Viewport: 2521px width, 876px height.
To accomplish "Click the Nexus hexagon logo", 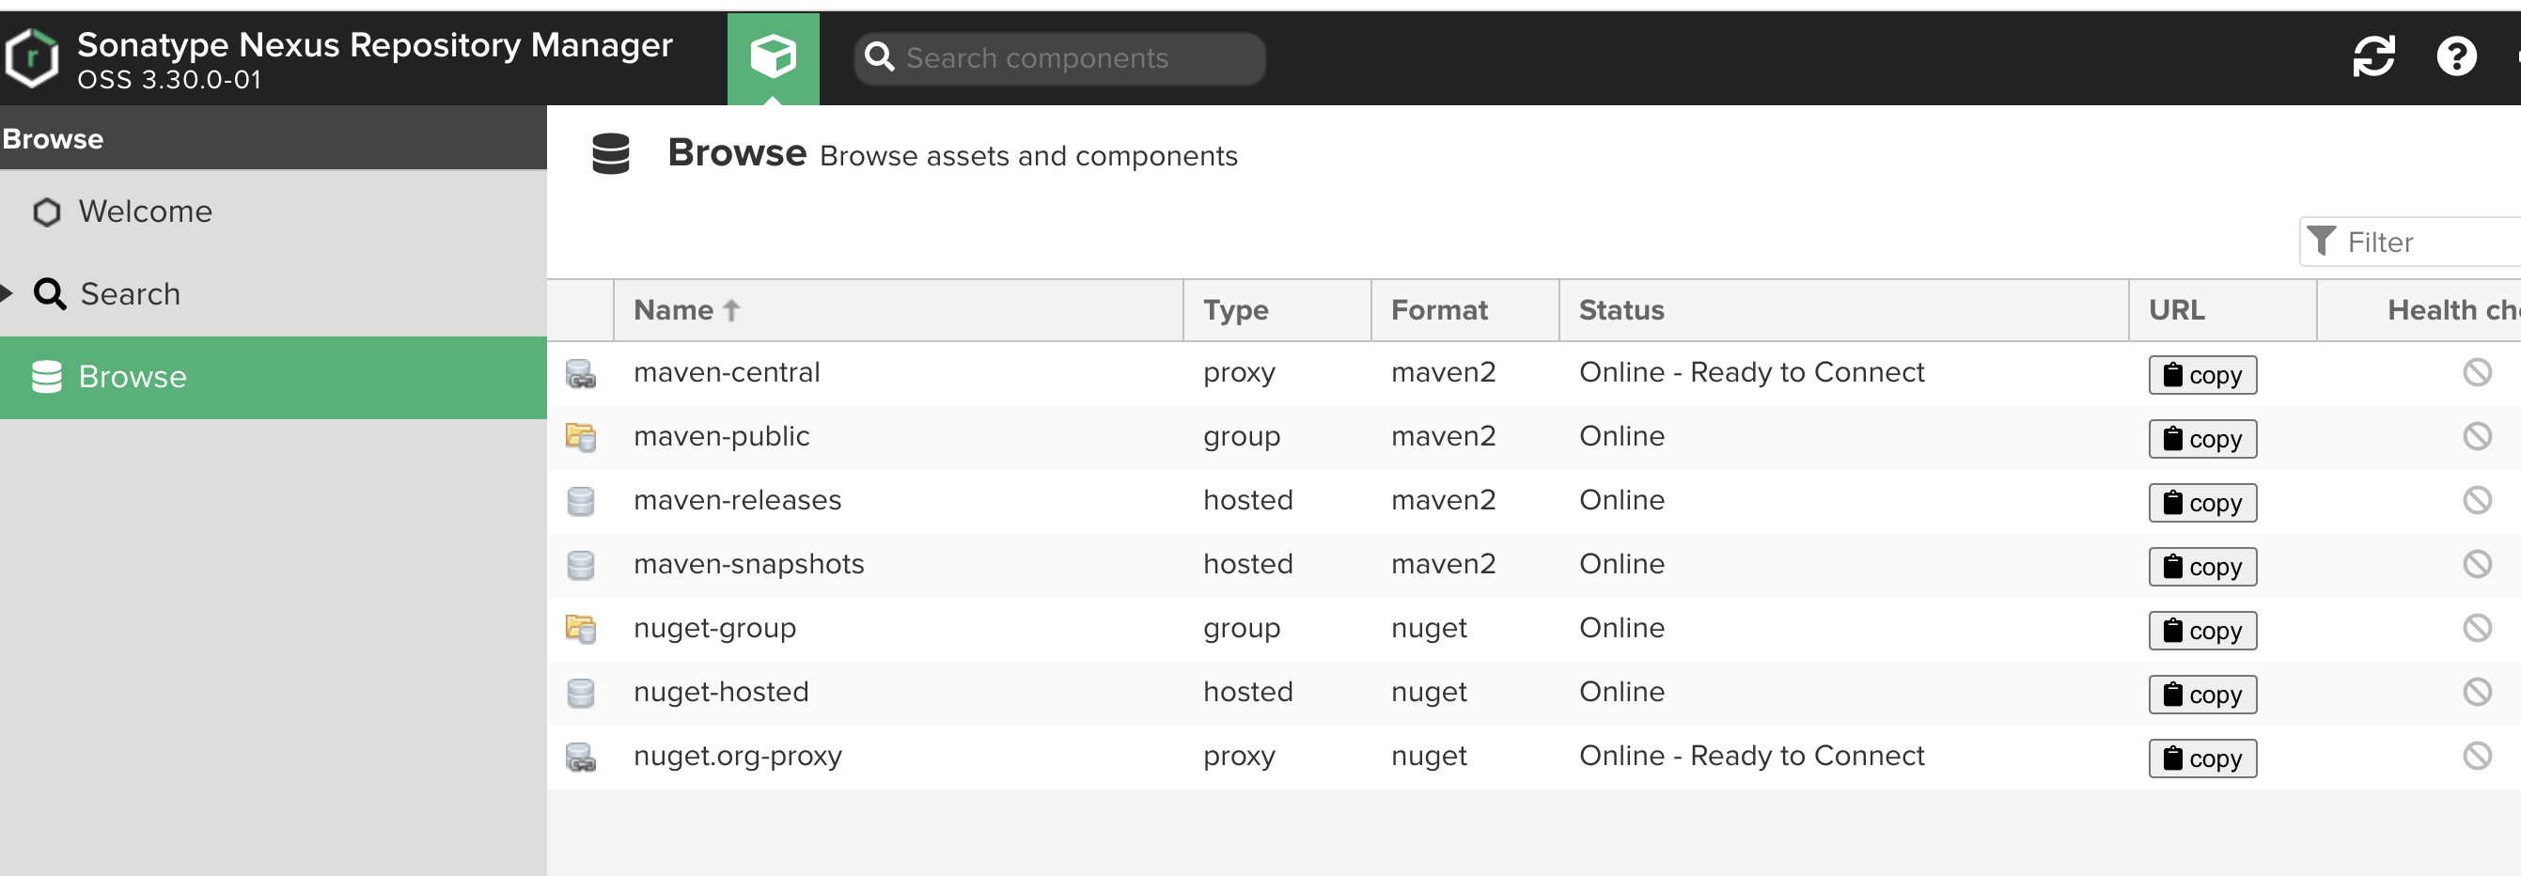I will (x=32, y=58).
